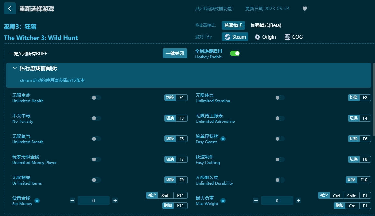The width and height of the screenshot is (375, 216).
Task: Click the 共24项修改器功能 text
Action: (x=214, y=9)
